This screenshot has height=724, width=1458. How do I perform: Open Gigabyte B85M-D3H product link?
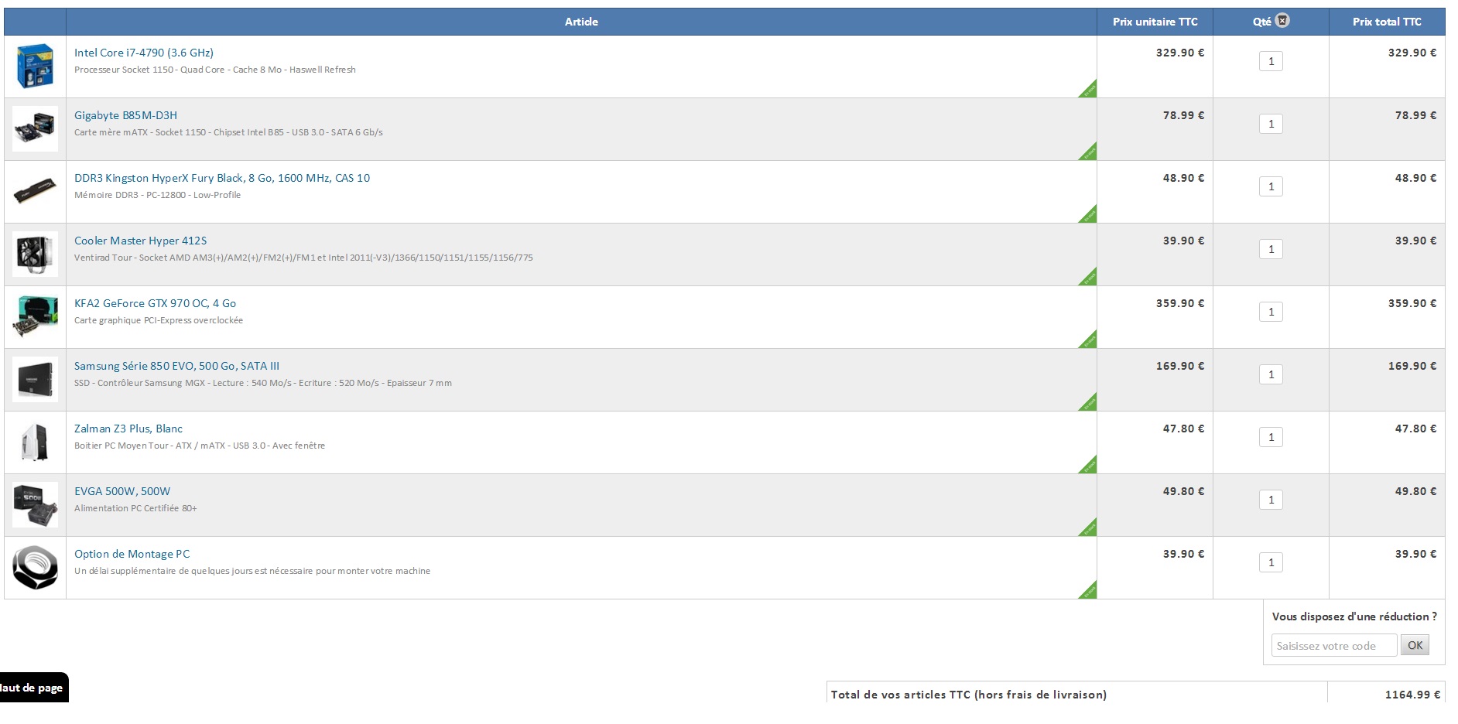(125, 115)
